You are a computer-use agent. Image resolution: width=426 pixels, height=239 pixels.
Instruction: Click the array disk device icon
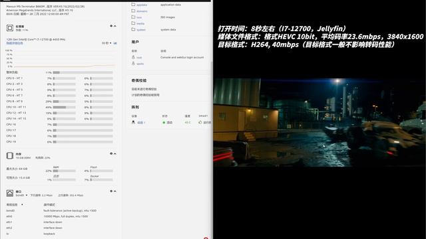(x=133, y=122)
